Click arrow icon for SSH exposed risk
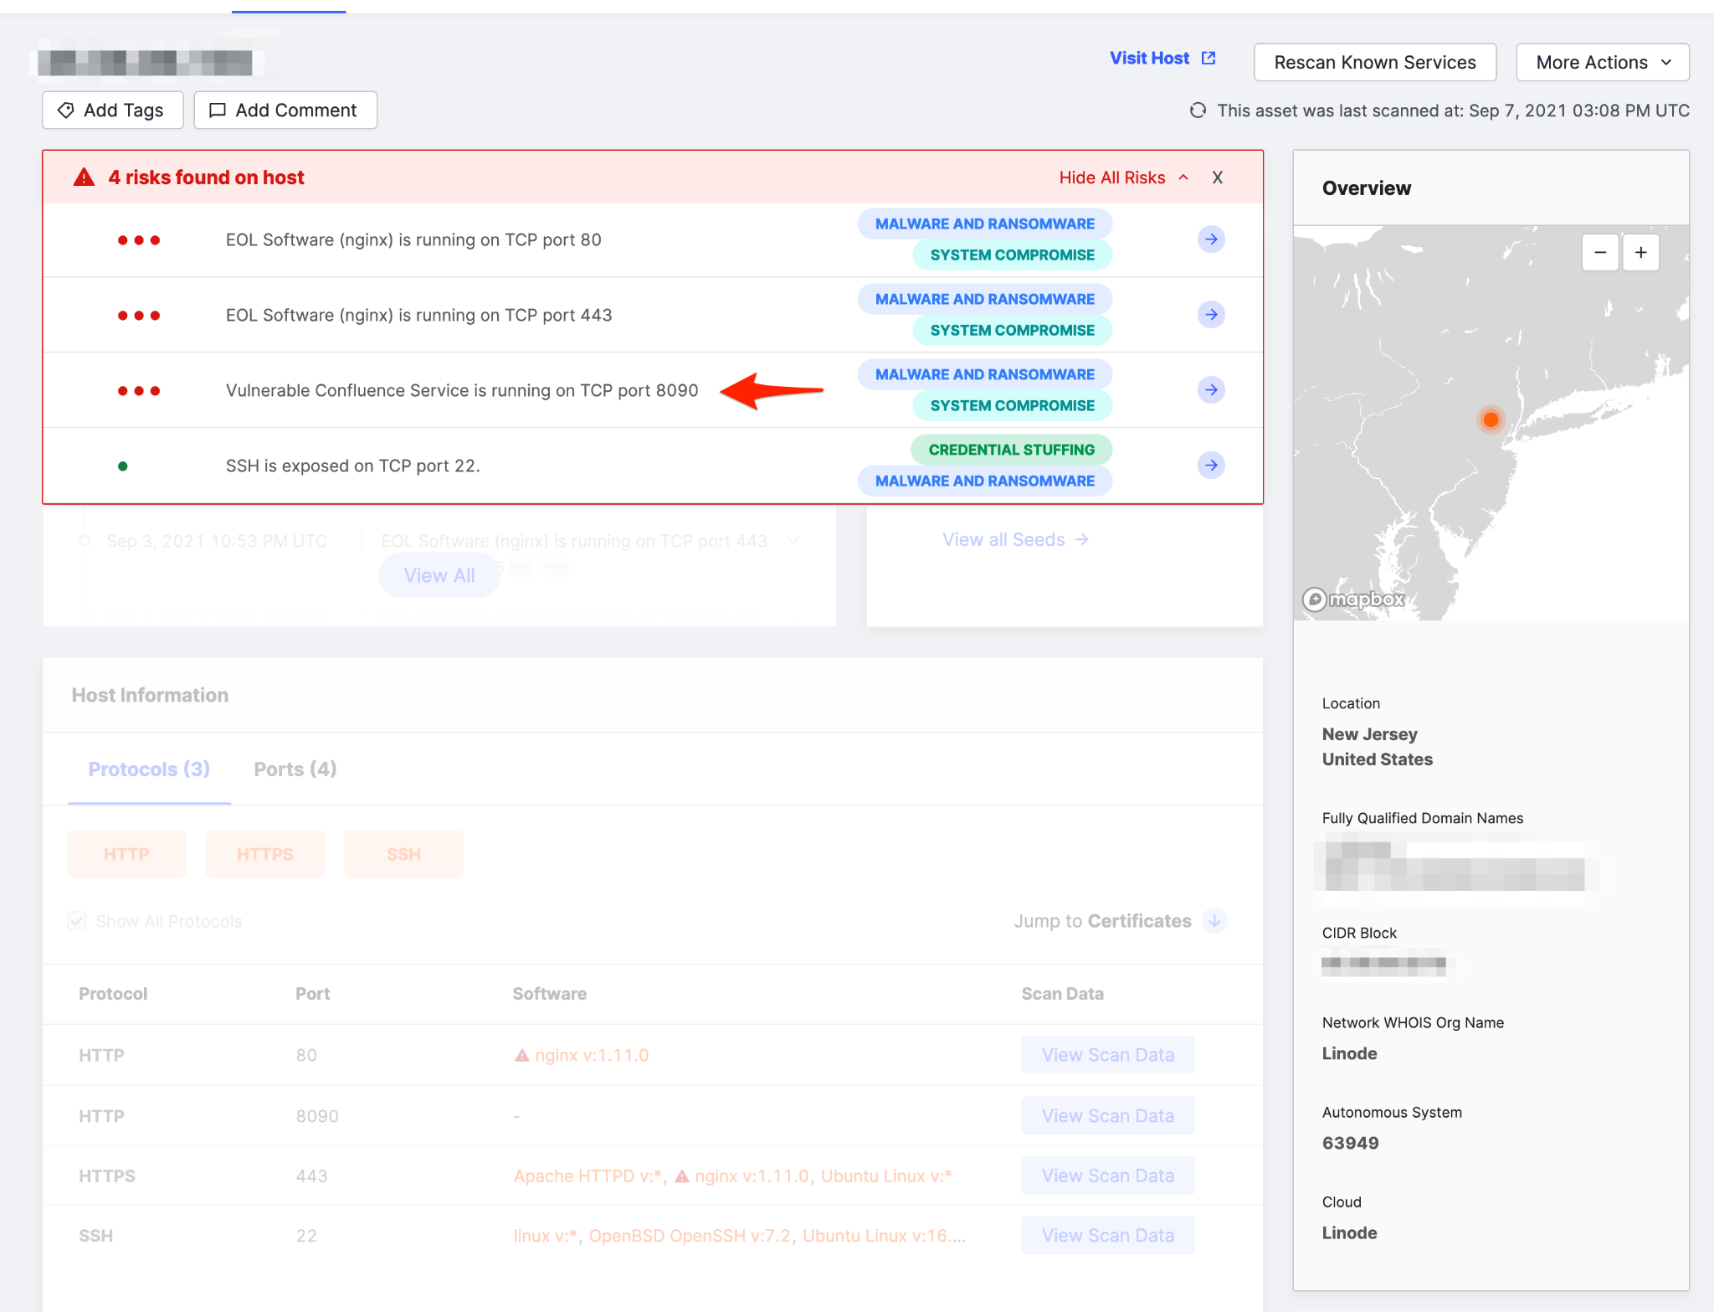The width and height of the screenshot is (1714, 1312). [x=1210, y=466]
